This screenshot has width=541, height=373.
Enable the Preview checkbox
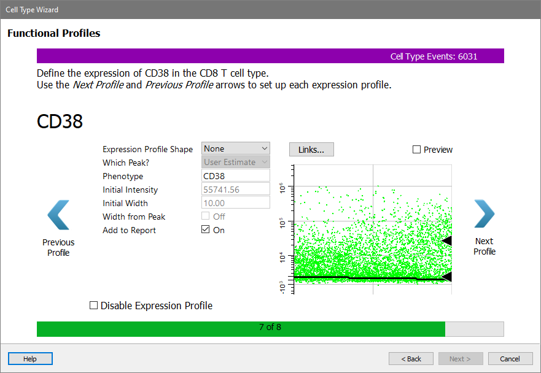(417, 150)
